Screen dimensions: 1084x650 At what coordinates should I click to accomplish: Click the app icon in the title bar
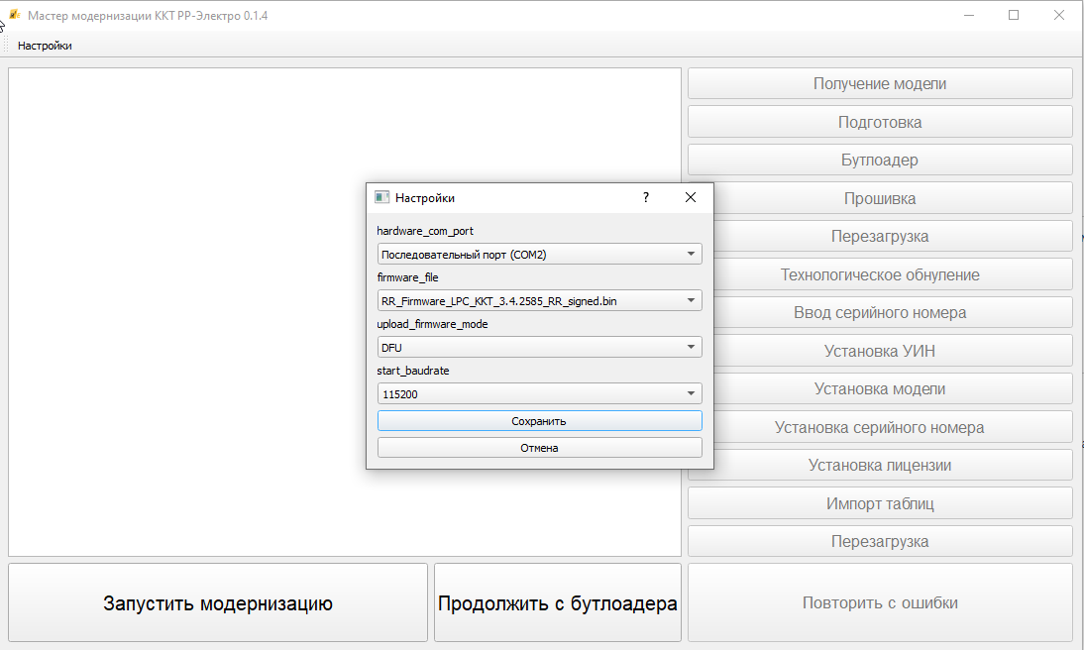pyautogui.click(x=14, y=16)
